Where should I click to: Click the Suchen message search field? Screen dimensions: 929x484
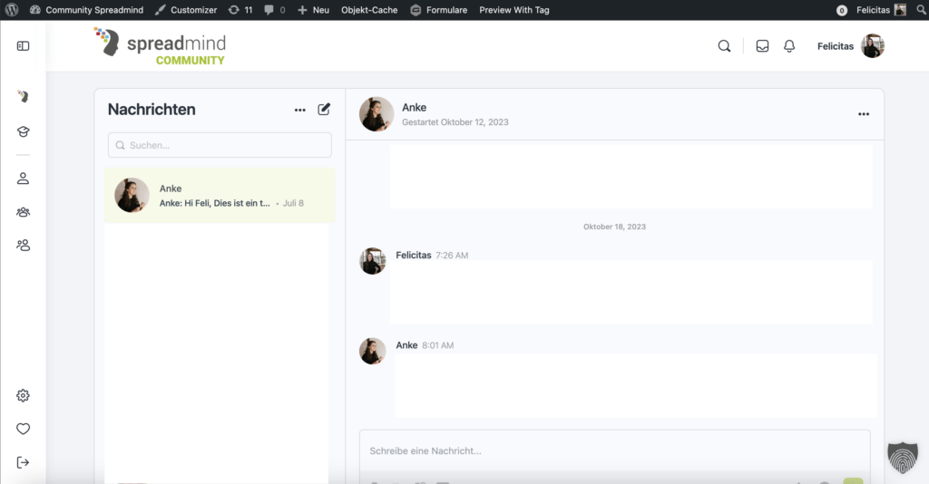(220, 145)
